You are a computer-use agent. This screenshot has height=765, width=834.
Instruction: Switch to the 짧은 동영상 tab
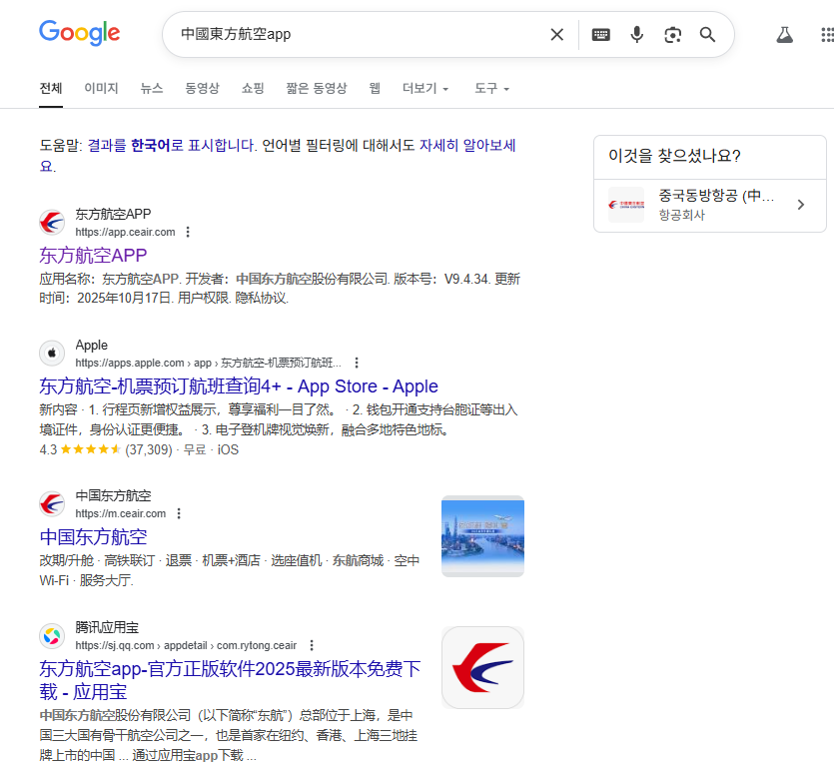pyautogui.click(x=317, y=88)
